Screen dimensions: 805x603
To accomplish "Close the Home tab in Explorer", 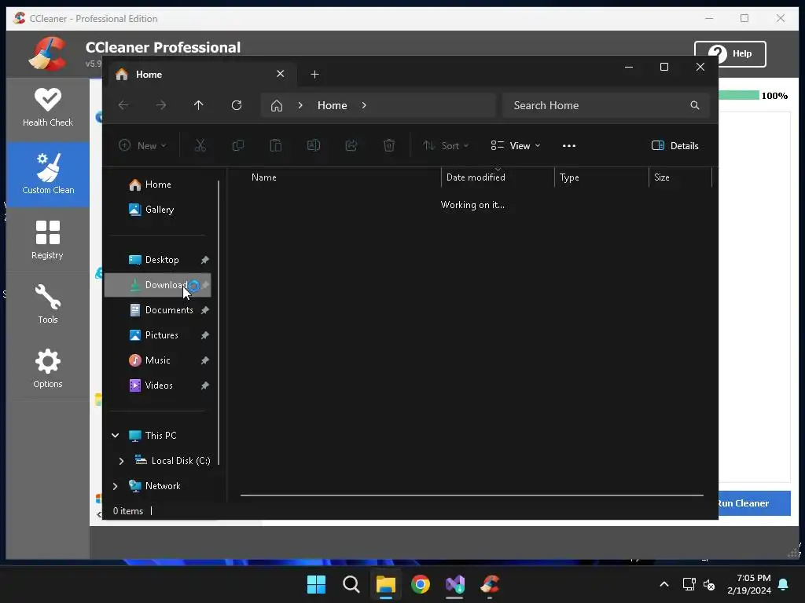I will click(281, 74).
